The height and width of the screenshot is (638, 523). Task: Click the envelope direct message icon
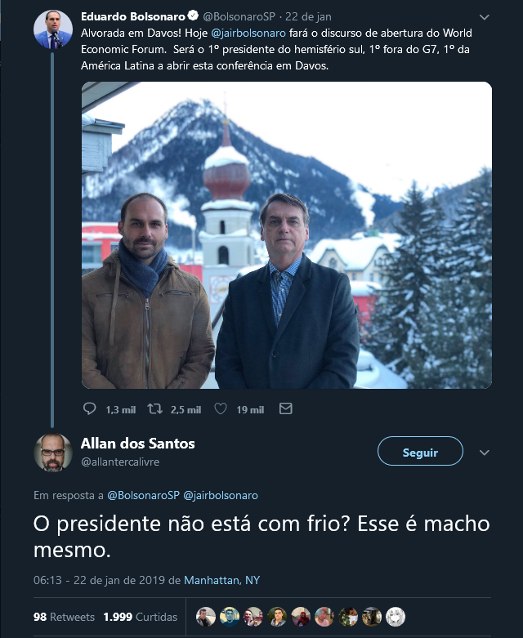(x=285, y=409)
